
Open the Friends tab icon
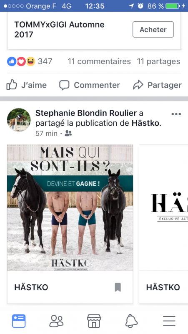pyautogui.click(x=56, y=321)
